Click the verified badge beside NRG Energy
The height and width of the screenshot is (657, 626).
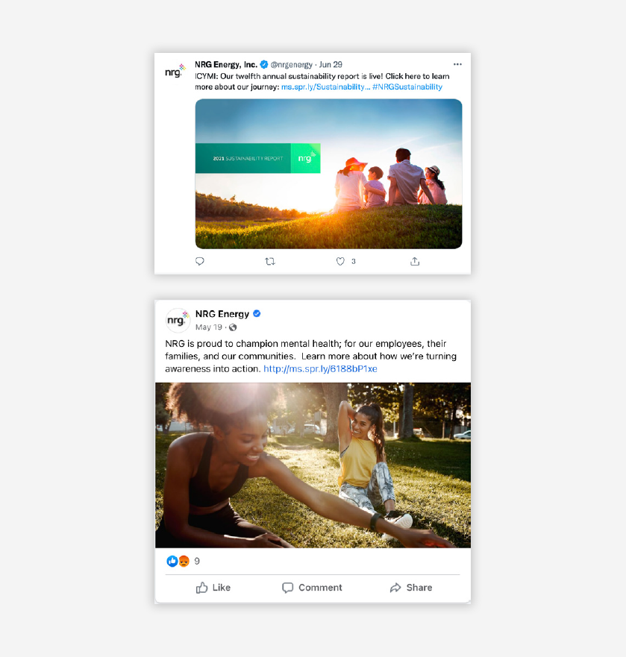click(257, 313)
